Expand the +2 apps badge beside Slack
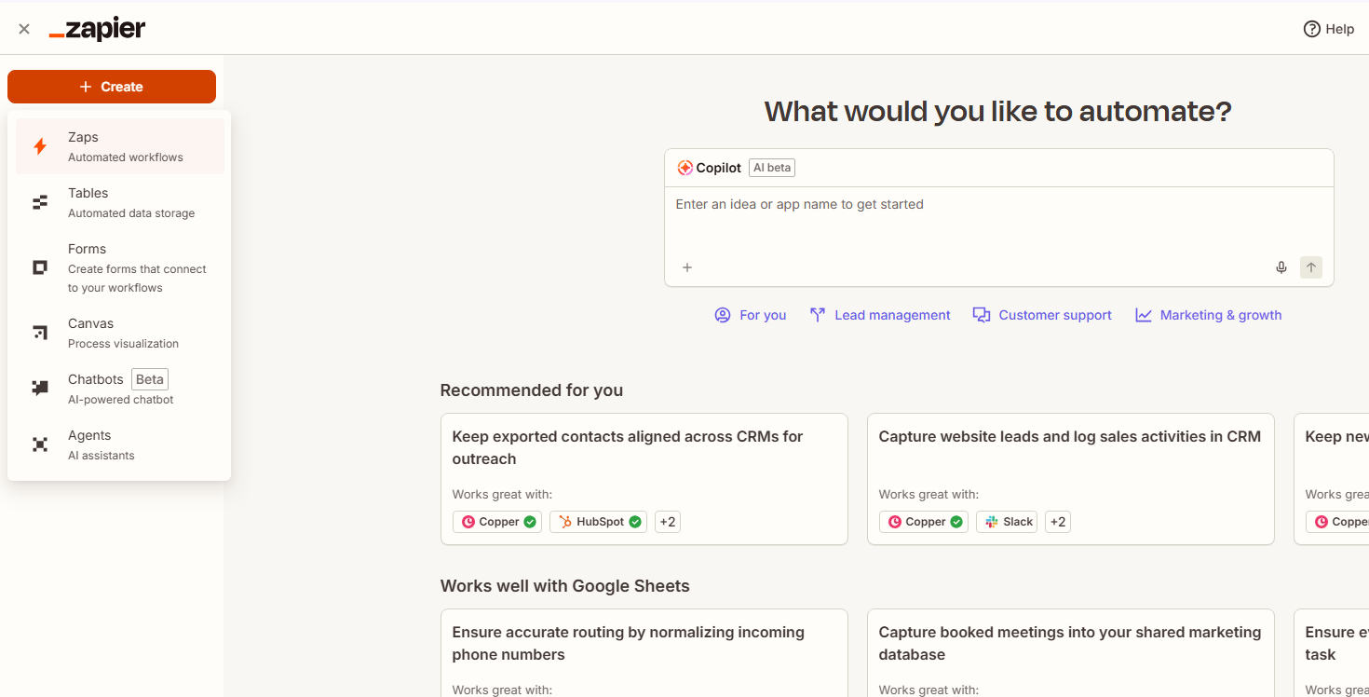The height and width of the screenshot is (697, 1369). 1058,522
